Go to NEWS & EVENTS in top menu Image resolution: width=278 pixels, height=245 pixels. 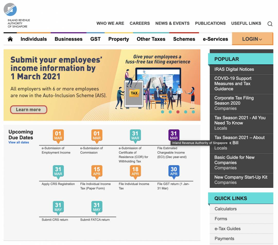click(172, 23)
